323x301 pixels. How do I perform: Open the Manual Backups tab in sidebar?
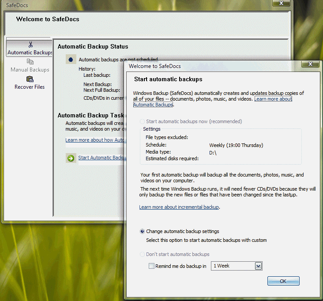30,65
